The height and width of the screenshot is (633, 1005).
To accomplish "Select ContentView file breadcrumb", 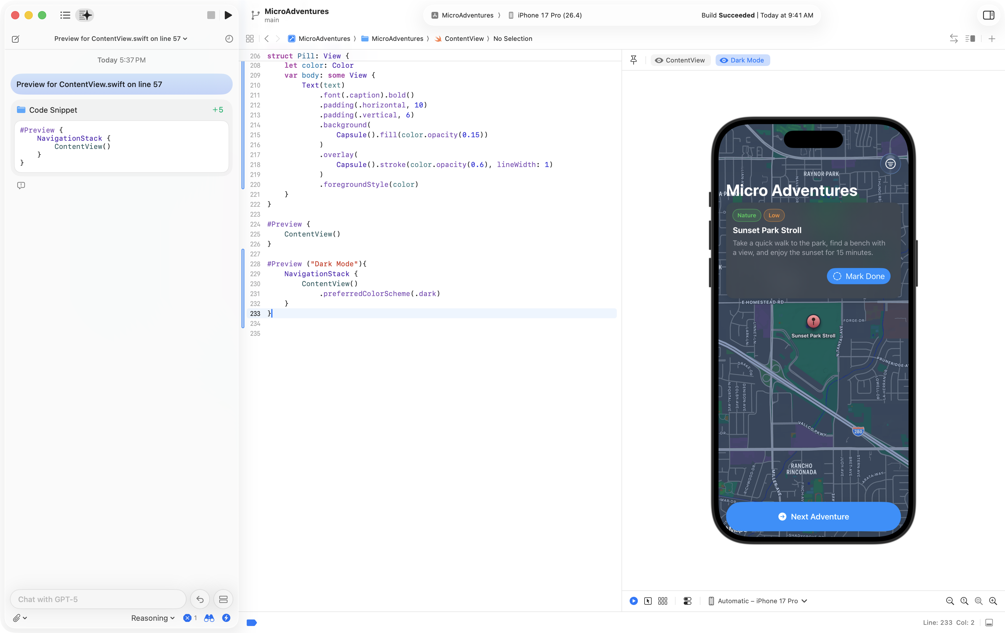I will [x=459, y=39].
